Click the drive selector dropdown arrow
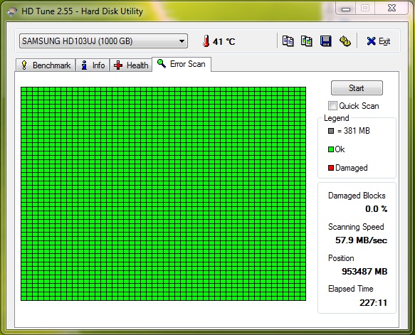This screenshot has height=335, width=415. pyautogui.click(x=182, y=41)
